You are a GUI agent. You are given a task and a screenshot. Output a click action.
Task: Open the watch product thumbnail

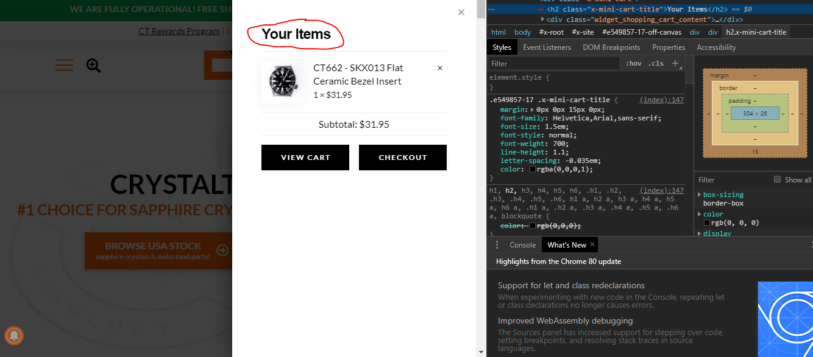coord(283,81)
